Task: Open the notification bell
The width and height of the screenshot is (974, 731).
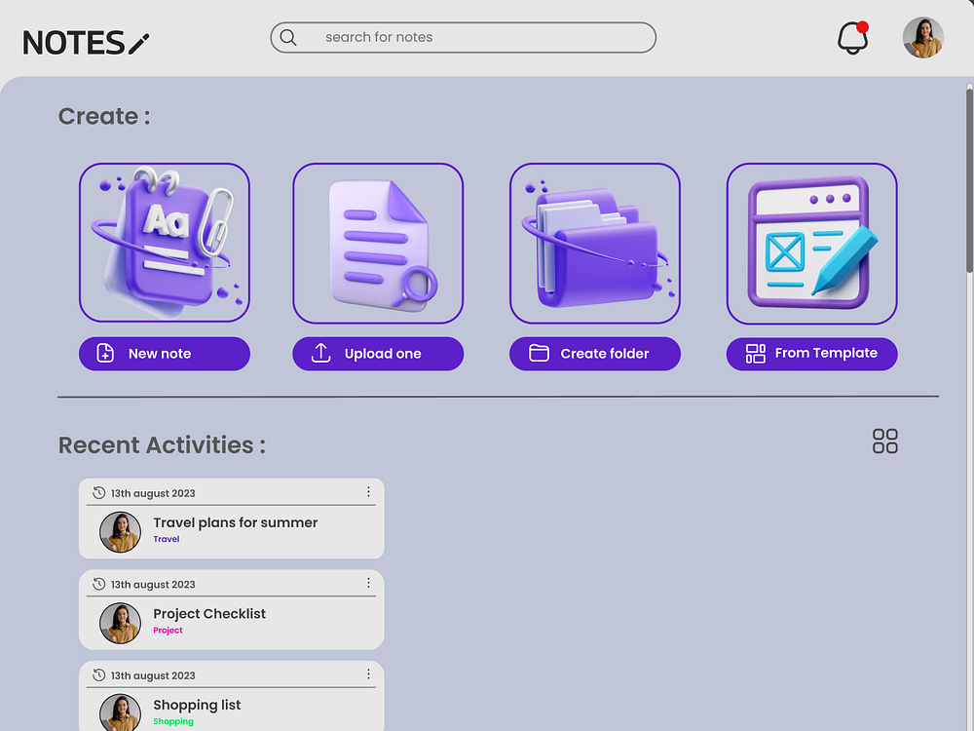Action: click(853, 38)
